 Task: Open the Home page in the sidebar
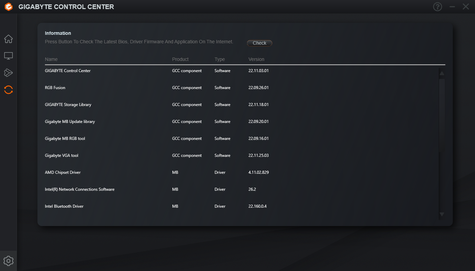click(x=8, y=39)
